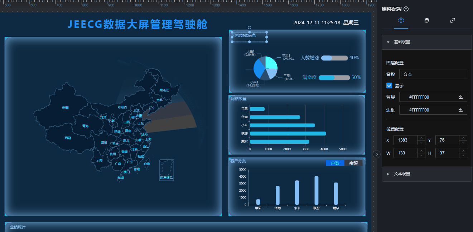The image size is (473, 232).
Task: Open the 背景 color picker fill icon
Action: (x=461, y=97)
